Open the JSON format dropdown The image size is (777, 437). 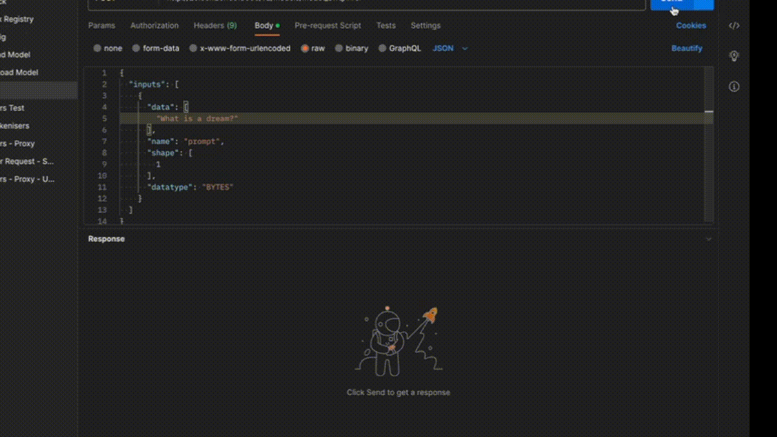point(450,48)
